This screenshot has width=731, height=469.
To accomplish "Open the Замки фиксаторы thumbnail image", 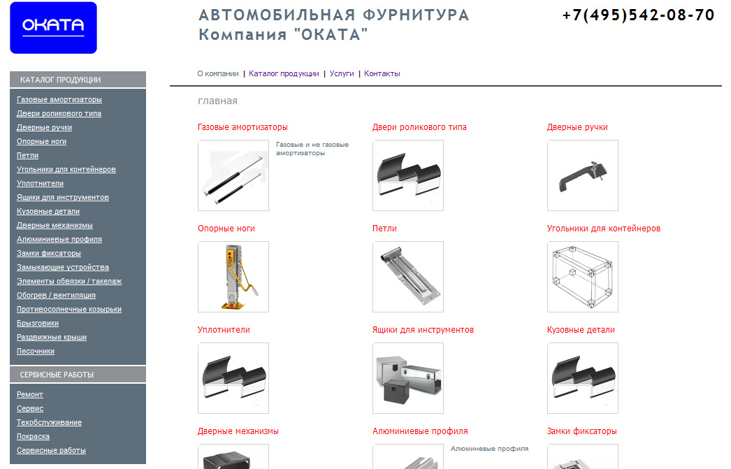I will coord(583,456).
